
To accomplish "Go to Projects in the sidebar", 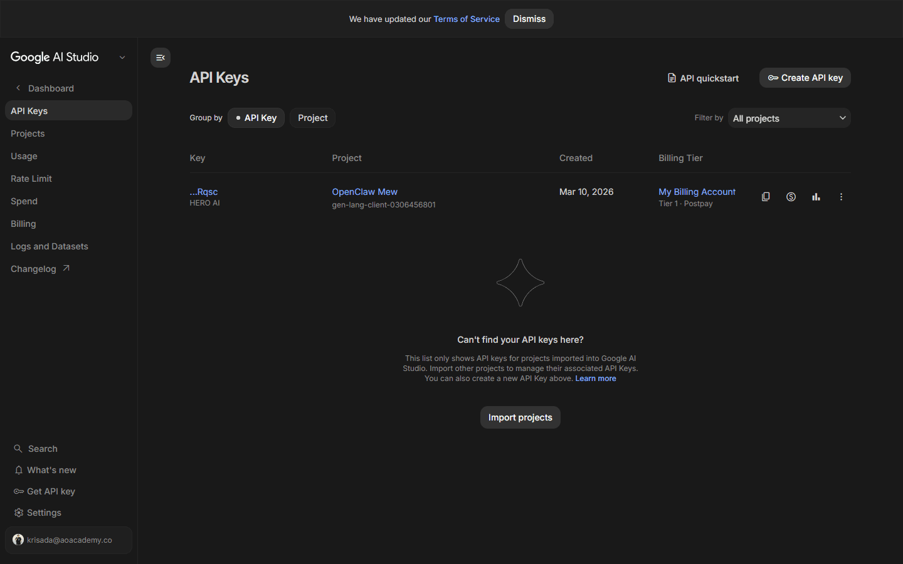I will 68,133.
